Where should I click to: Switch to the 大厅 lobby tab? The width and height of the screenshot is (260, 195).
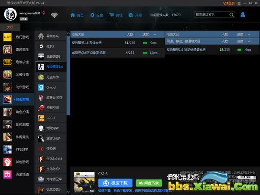tap(10, 27)
